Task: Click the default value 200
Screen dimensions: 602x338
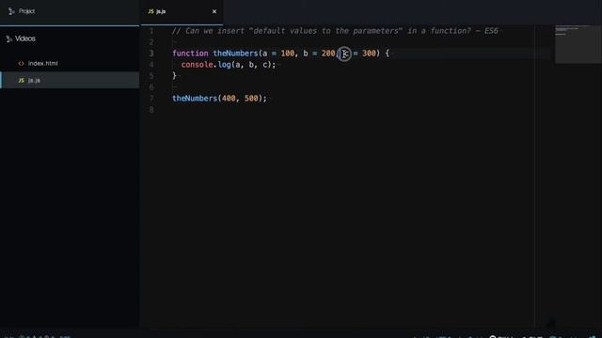Action: pyautogui.click(x=328, y=54)
